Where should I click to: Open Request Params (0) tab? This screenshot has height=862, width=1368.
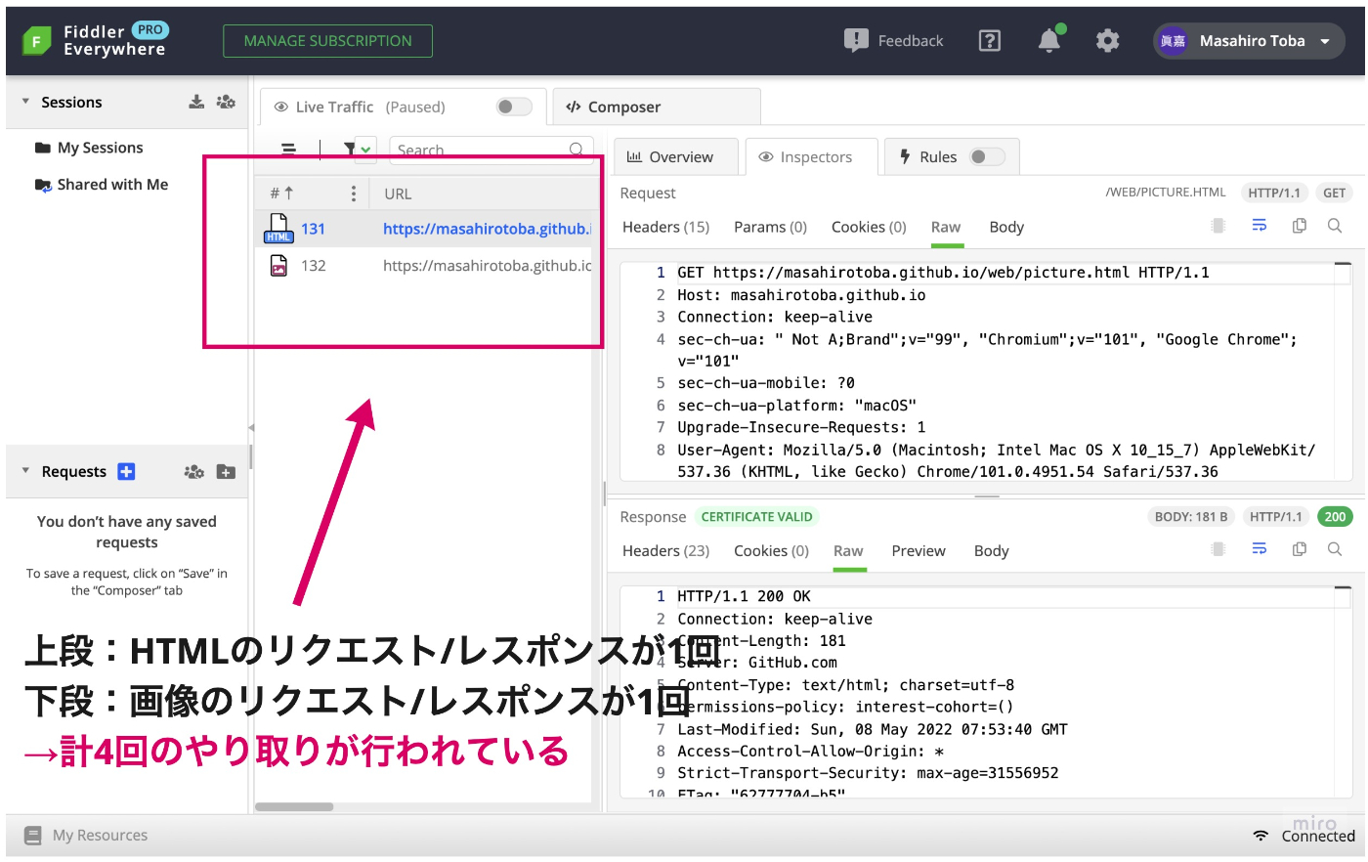pyautogui.click(x=770, y=227)
